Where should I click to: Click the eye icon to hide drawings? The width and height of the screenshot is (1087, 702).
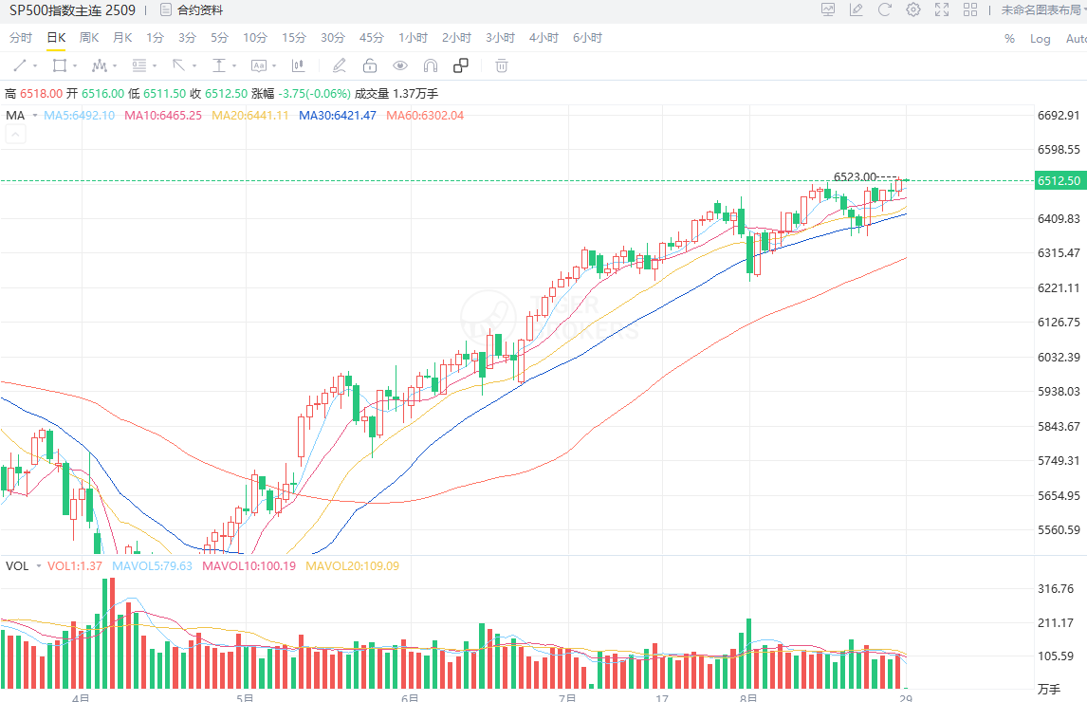pos(400,65)
